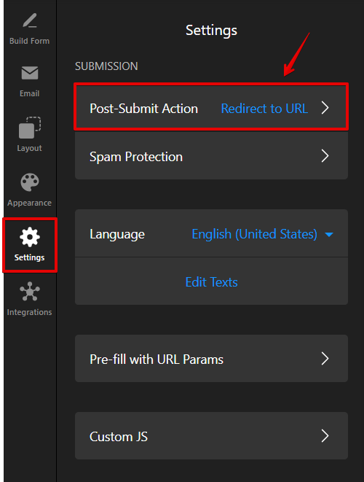The width and height of the screenshot is (364, 482).
Task: Click the Appearance label in sidebar
Action: coord(29,203)
